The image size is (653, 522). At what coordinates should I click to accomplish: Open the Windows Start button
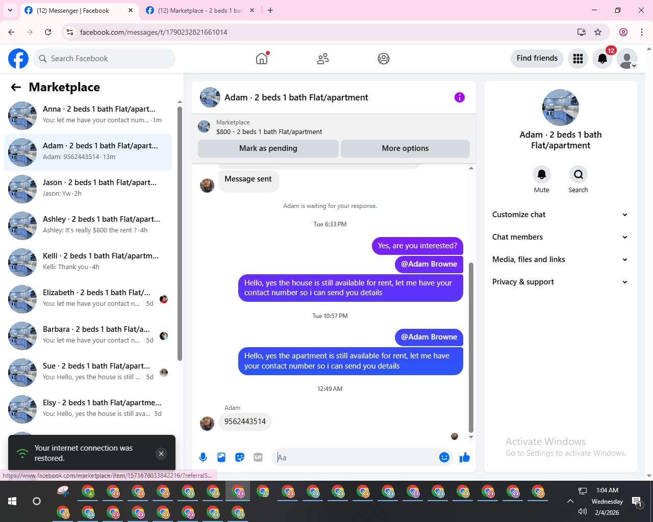tap(12, 501)
